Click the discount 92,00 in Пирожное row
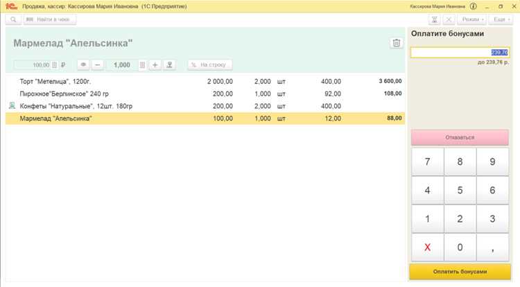This screenshot has width=520, height=287. (x=333, y=94)
